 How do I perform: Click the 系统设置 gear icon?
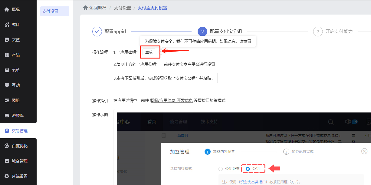point(7,176)
